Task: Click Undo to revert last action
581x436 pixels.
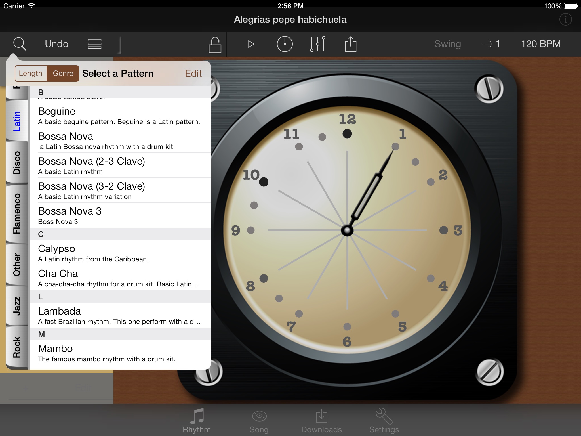Action: tap(56, 43)
